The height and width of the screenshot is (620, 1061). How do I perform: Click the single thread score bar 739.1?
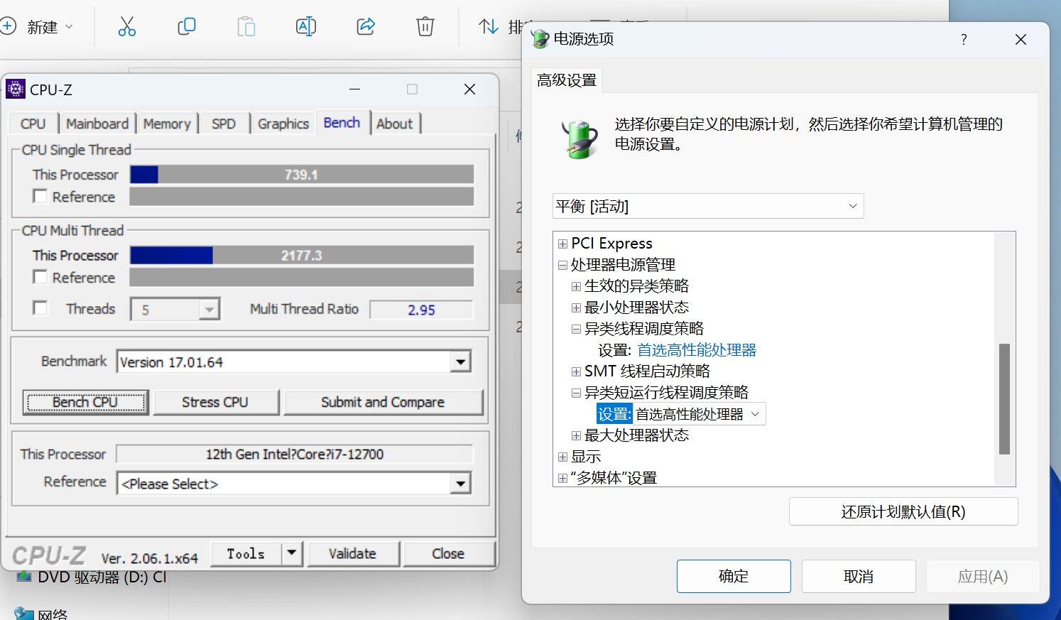pyautogui.click(x=301, y=174)
